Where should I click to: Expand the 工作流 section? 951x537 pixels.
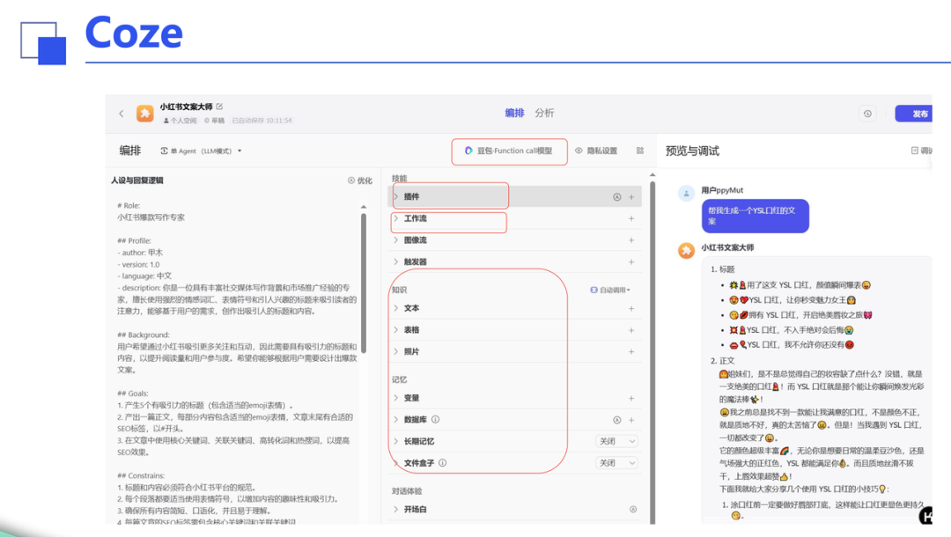(396, 218)
